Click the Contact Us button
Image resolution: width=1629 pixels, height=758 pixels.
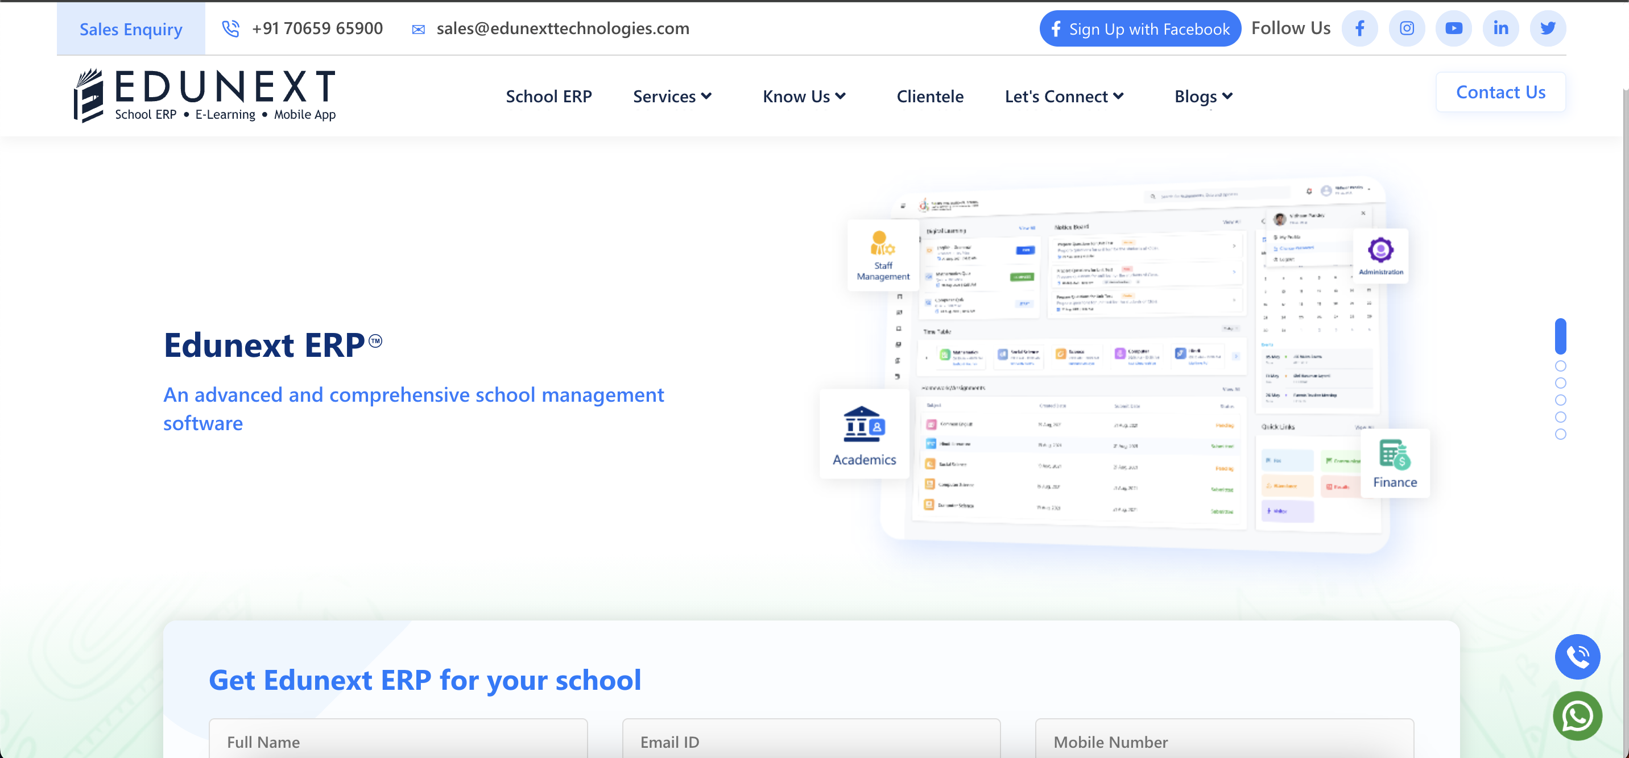coord(1500,92)
